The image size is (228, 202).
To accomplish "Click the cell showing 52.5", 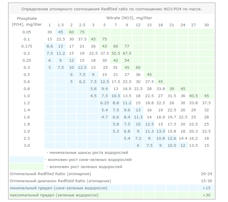I will click(x=116, y=53).
